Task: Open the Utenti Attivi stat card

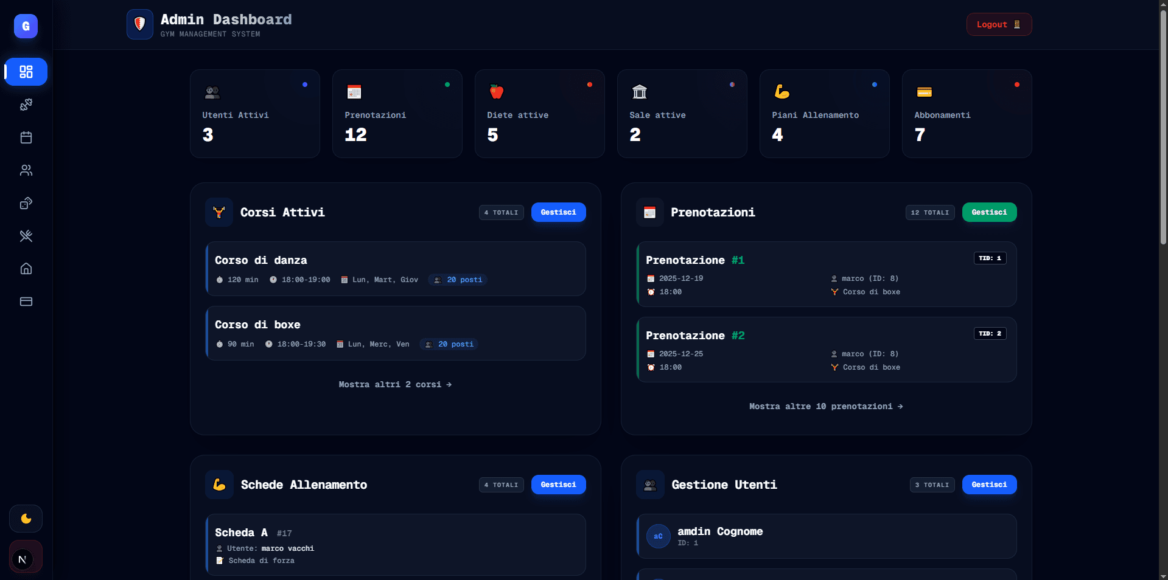Action: tap(255, 114)
